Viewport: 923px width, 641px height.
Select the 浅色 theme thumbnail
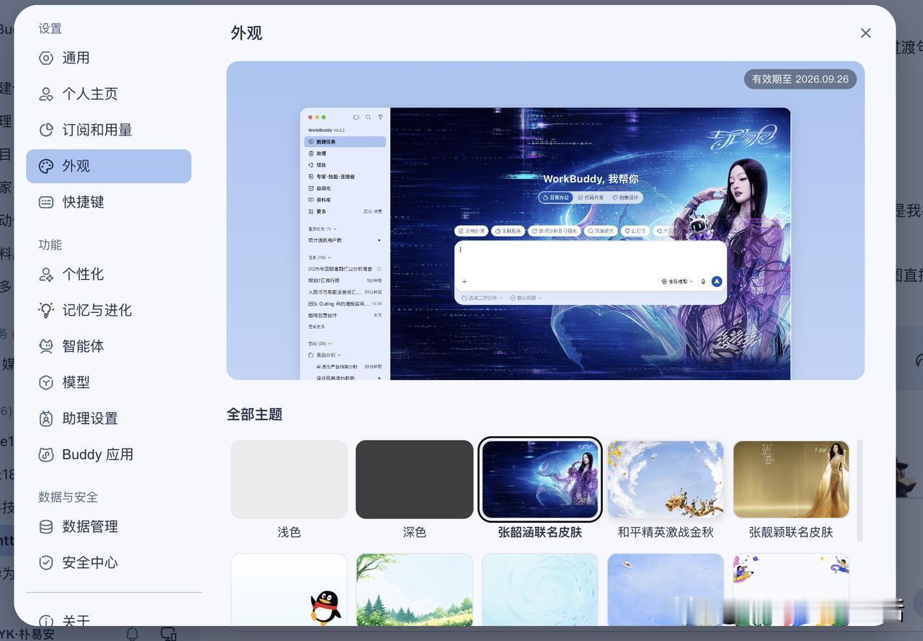[289, 479]
